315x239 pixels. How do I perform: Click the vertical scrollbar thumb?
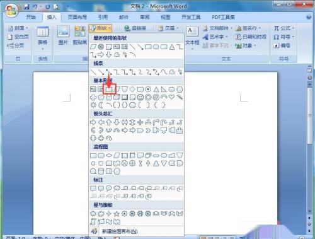[309, 116]
